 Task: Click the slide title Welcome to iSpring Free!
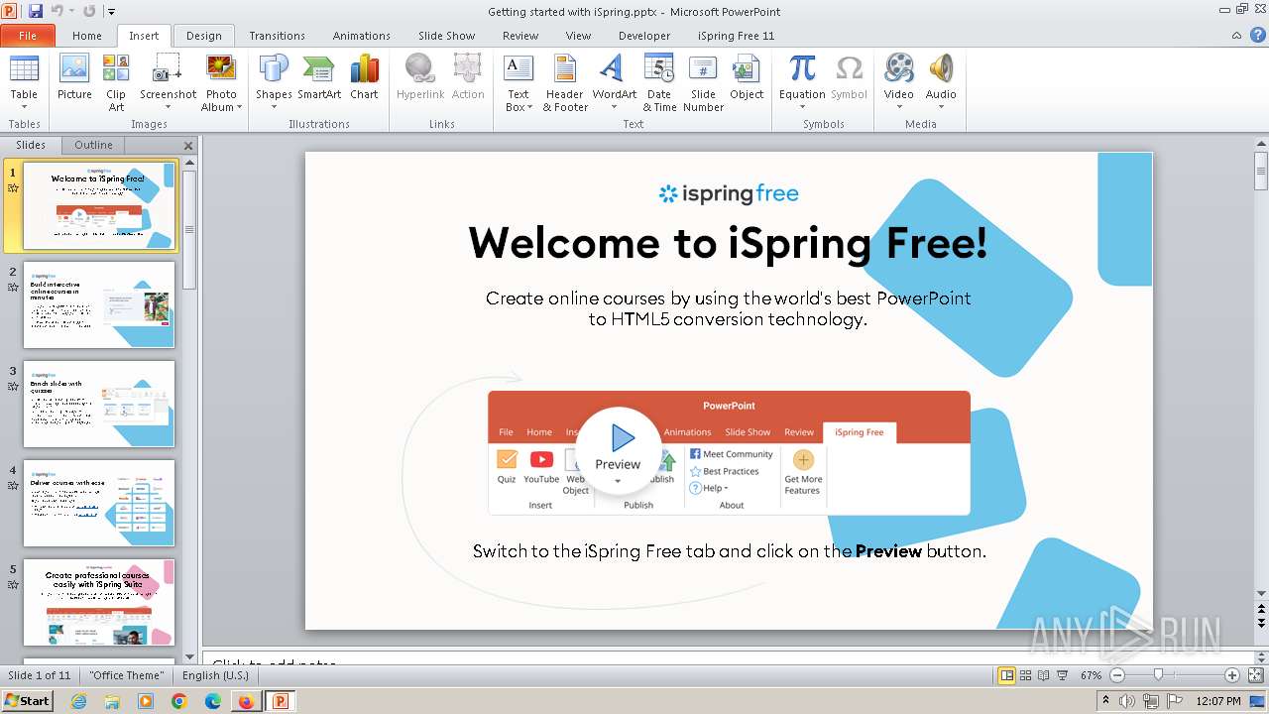728,243
